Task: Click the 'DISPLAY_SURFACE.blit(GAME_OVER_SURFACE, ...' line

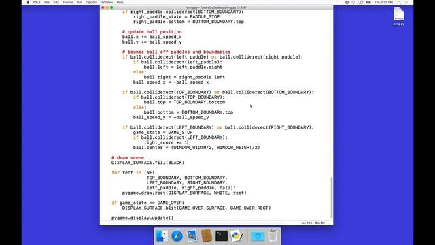Action: point(196,208)
